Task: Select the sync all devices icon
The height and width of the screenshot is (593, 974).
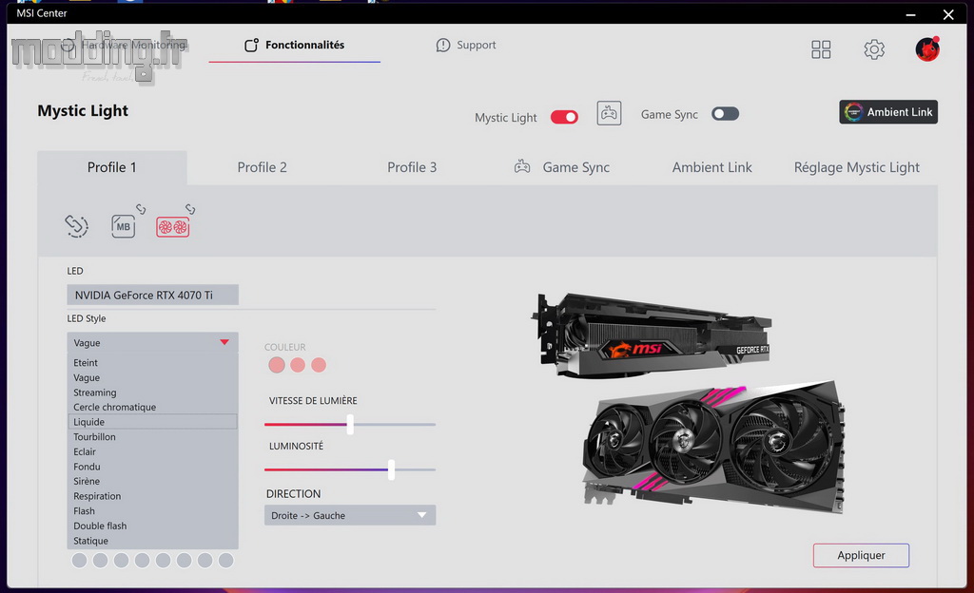Action: 76,226
